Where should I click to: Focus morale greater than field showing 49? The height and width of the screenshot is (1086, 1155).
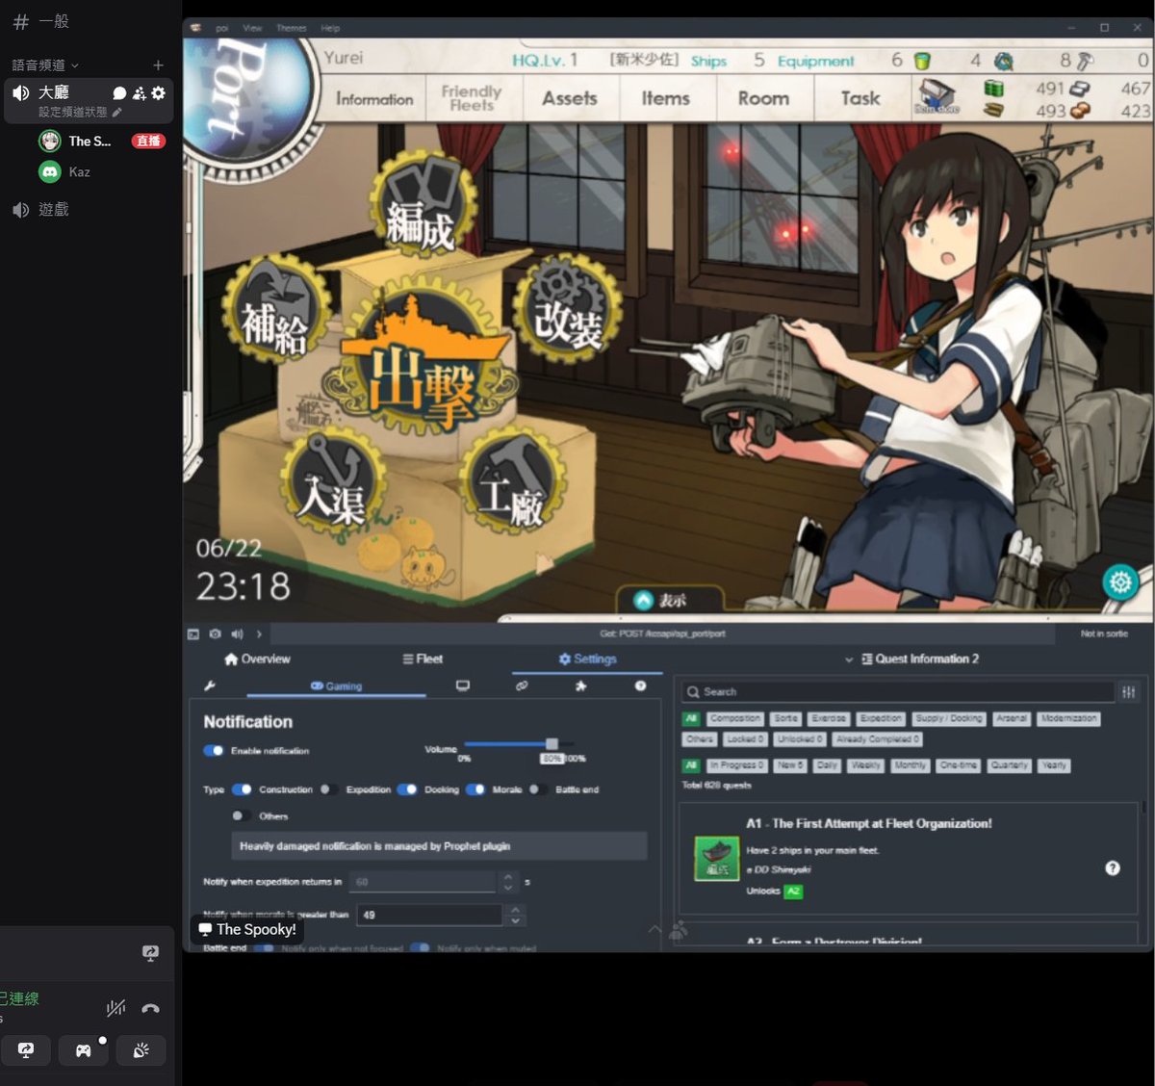[429, 915]
